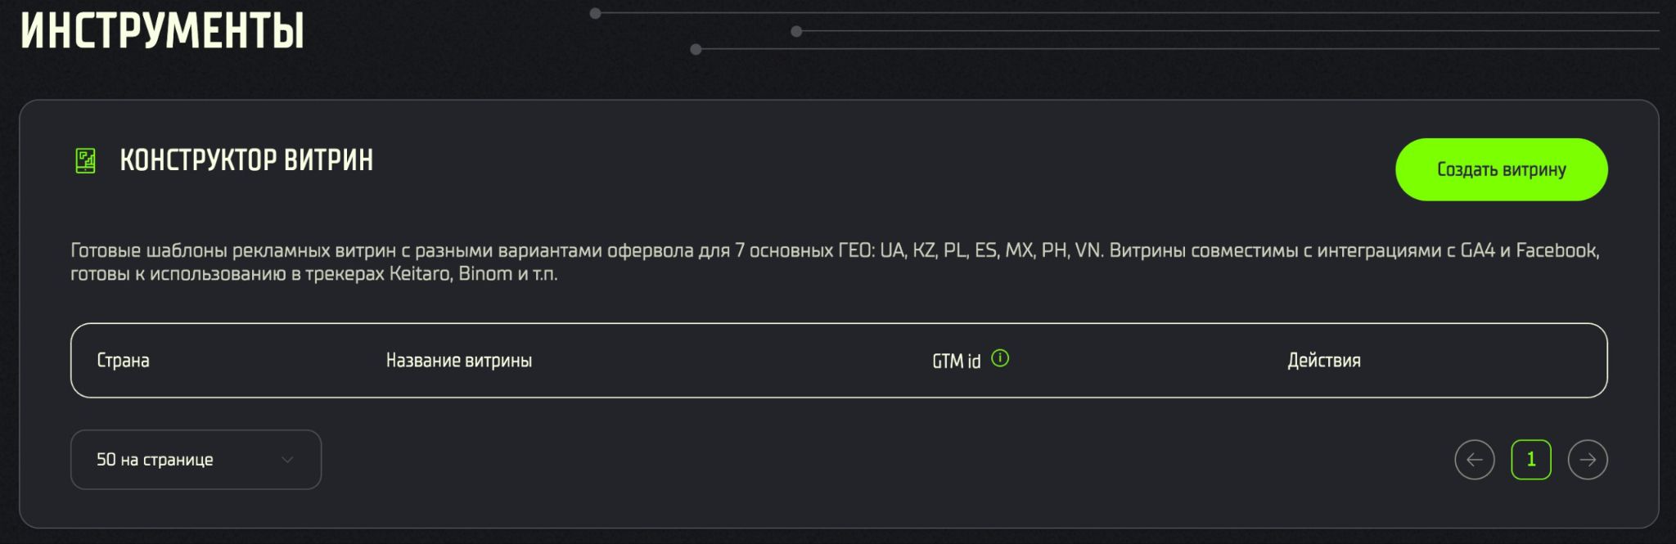Click the 50 на странице label text

155,460
